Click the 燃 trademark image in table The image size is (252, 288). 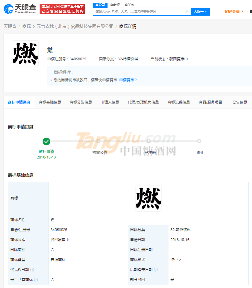point(148,198)
